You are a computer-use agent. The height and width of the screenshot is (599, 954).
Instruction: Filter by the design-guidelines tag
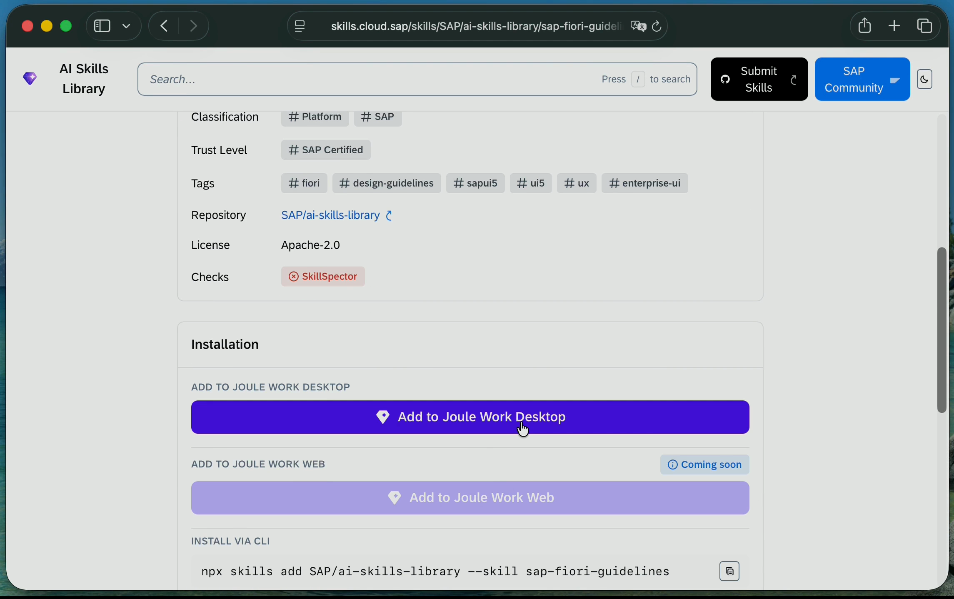387,183
